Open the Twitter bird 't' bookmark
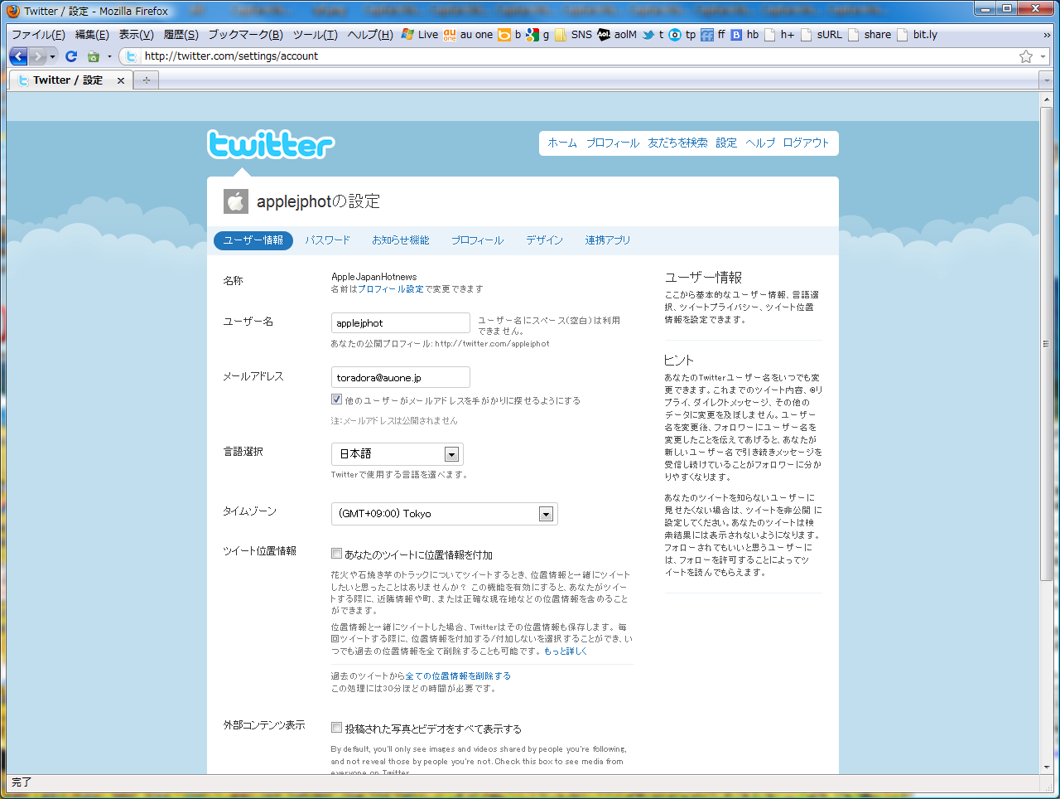Screen dimensions: 1060x799 [653, 35]
